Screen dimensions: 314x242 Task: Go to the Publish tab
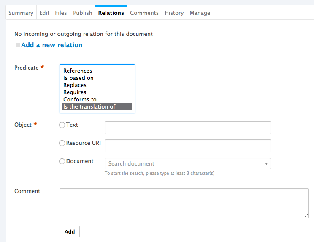point(82,13)
